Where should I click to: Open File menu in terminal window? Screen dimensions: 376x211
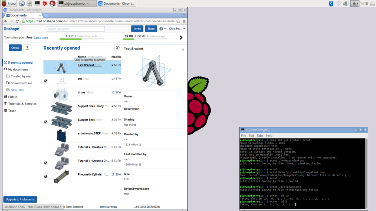[243, 136]
